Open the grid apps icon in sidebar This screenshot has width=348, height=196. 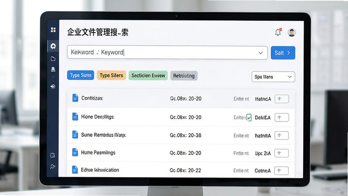[x=53, y=30]
